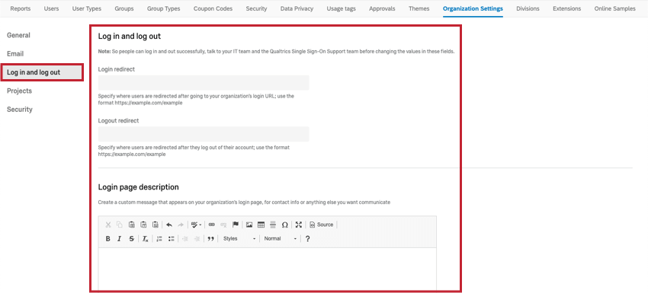Go to the Divisions tab
Image resolution: width=648 pixels, height=293 pixels.
528,8
